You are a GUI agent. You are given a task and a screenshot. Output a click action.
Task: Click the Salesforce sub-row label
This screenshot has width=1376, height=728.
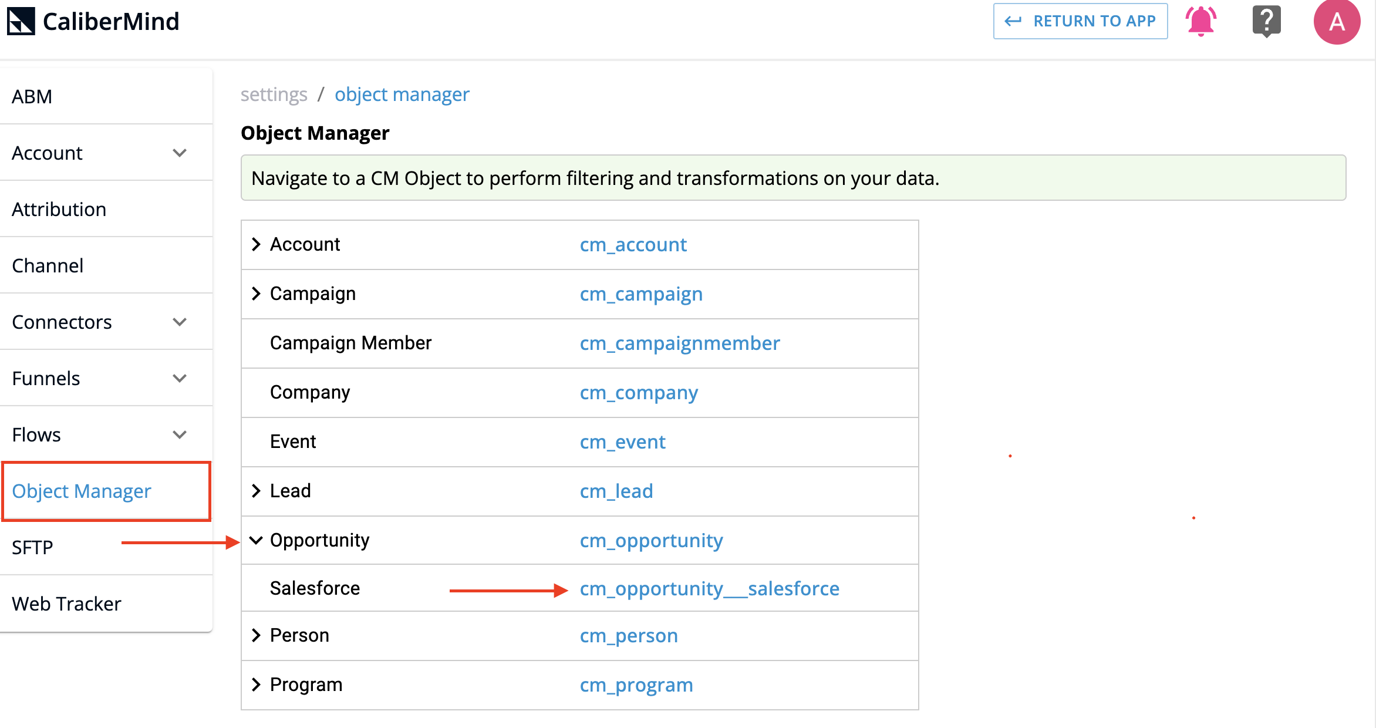point(315,588)
